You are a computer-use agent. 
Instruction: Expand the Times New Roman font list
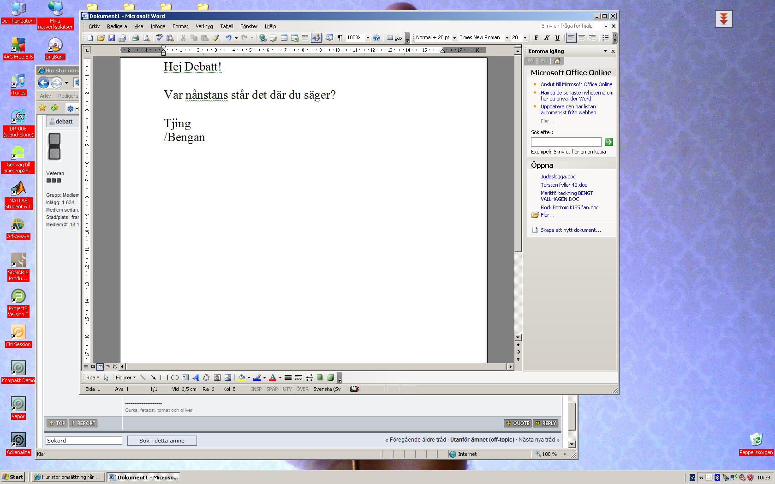pyautogui.click(x=507, y=38)
